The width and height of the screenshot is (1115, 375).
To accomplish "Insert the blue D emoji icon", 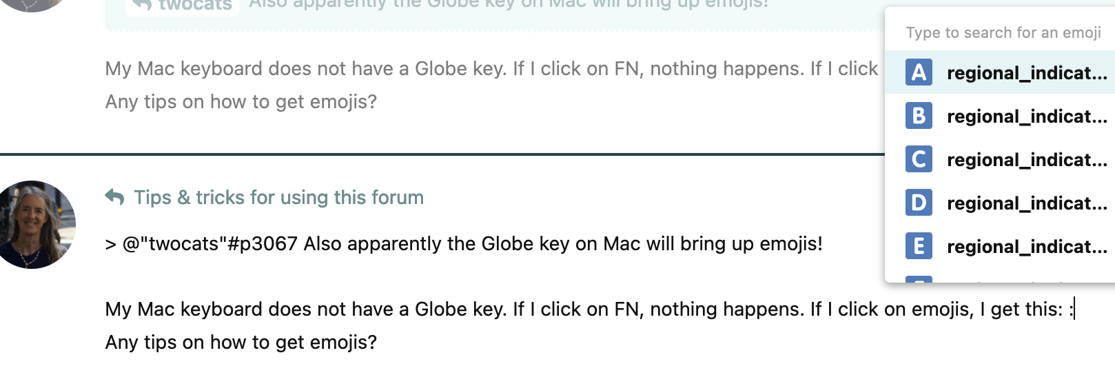I will pos(919,203).
